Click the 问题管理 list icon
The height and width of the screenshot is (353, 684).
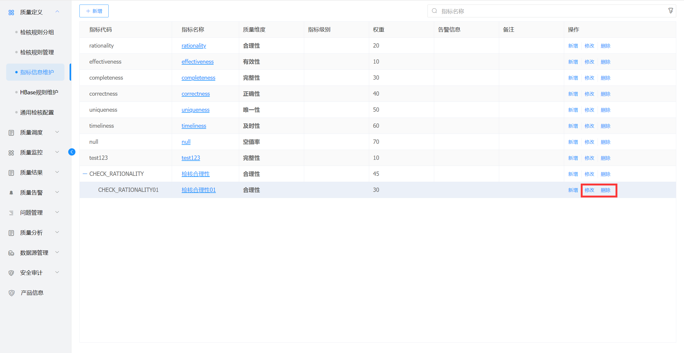click(11, 213)
